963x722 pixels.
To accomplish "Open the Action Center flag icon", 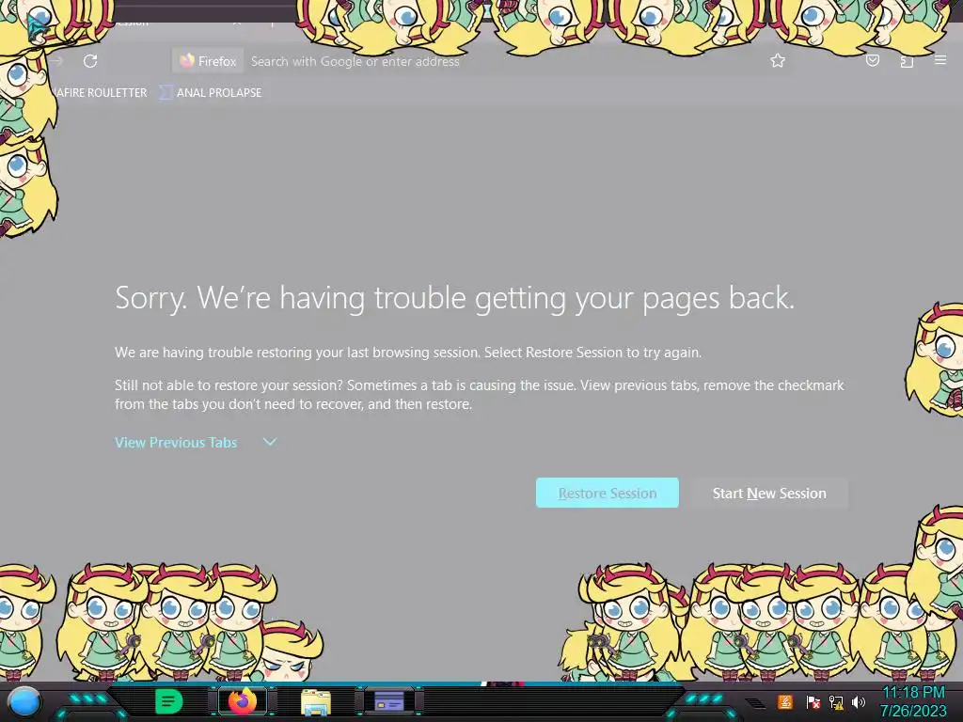I will click(813, 701).
